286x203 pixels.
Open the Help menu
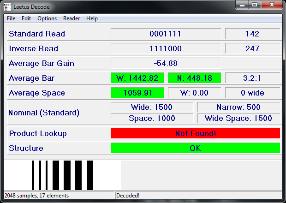click(92, 18)
